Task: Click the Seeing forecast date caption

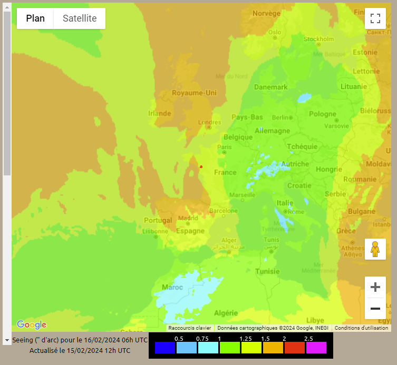Action: tap(80, 340)
